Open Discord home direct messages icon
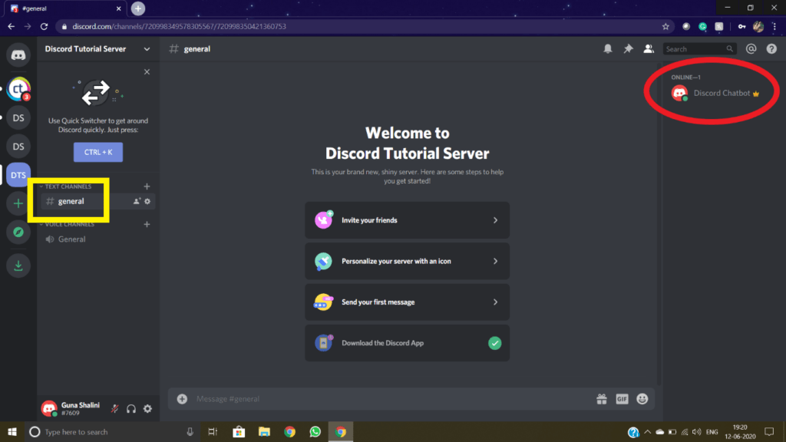 click(18, 55)
